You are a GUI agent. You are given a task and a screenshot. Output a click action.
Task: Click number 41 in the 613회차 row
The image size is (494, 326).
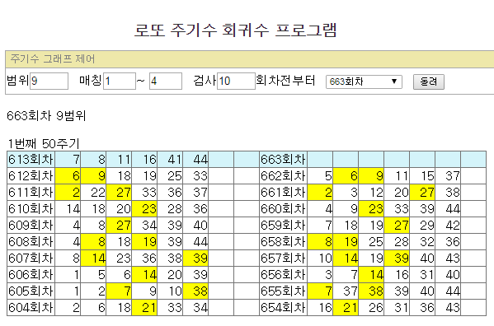[x=170, y=160]
